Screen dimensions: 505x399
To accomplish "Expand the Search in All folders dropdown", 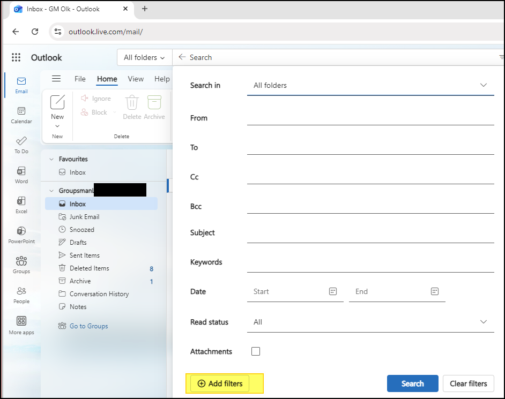I will coord(370,85).
